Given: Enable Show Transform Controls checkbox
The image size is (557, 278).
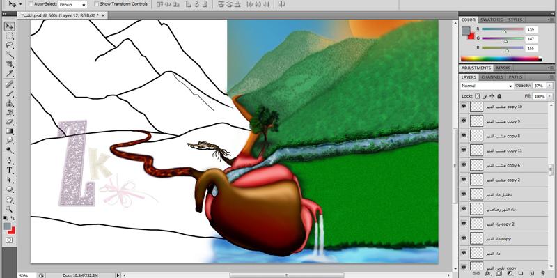Looking at the screenshot, I should click(97, 4).
